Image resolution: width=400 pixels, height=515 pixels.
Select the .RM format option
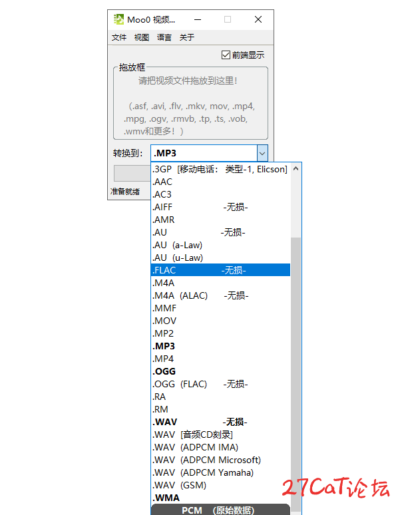220,409
